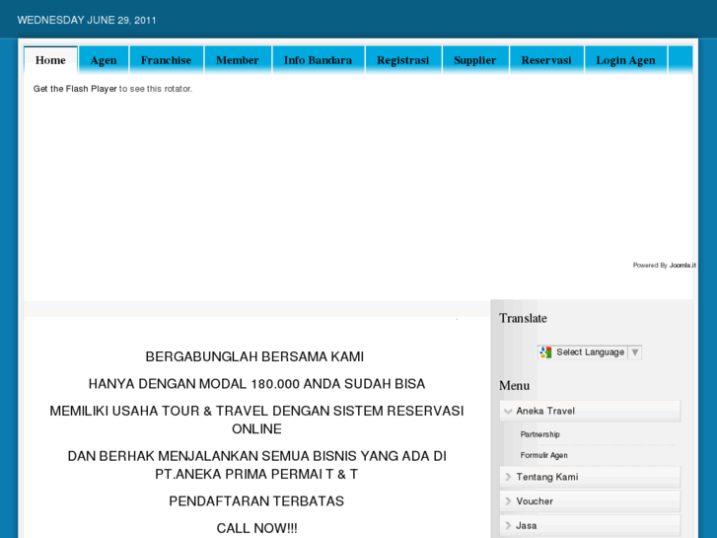Go to the Agen tab
Image resolution: width=717 pixels, height=538 pixels.
coord(104,60)
